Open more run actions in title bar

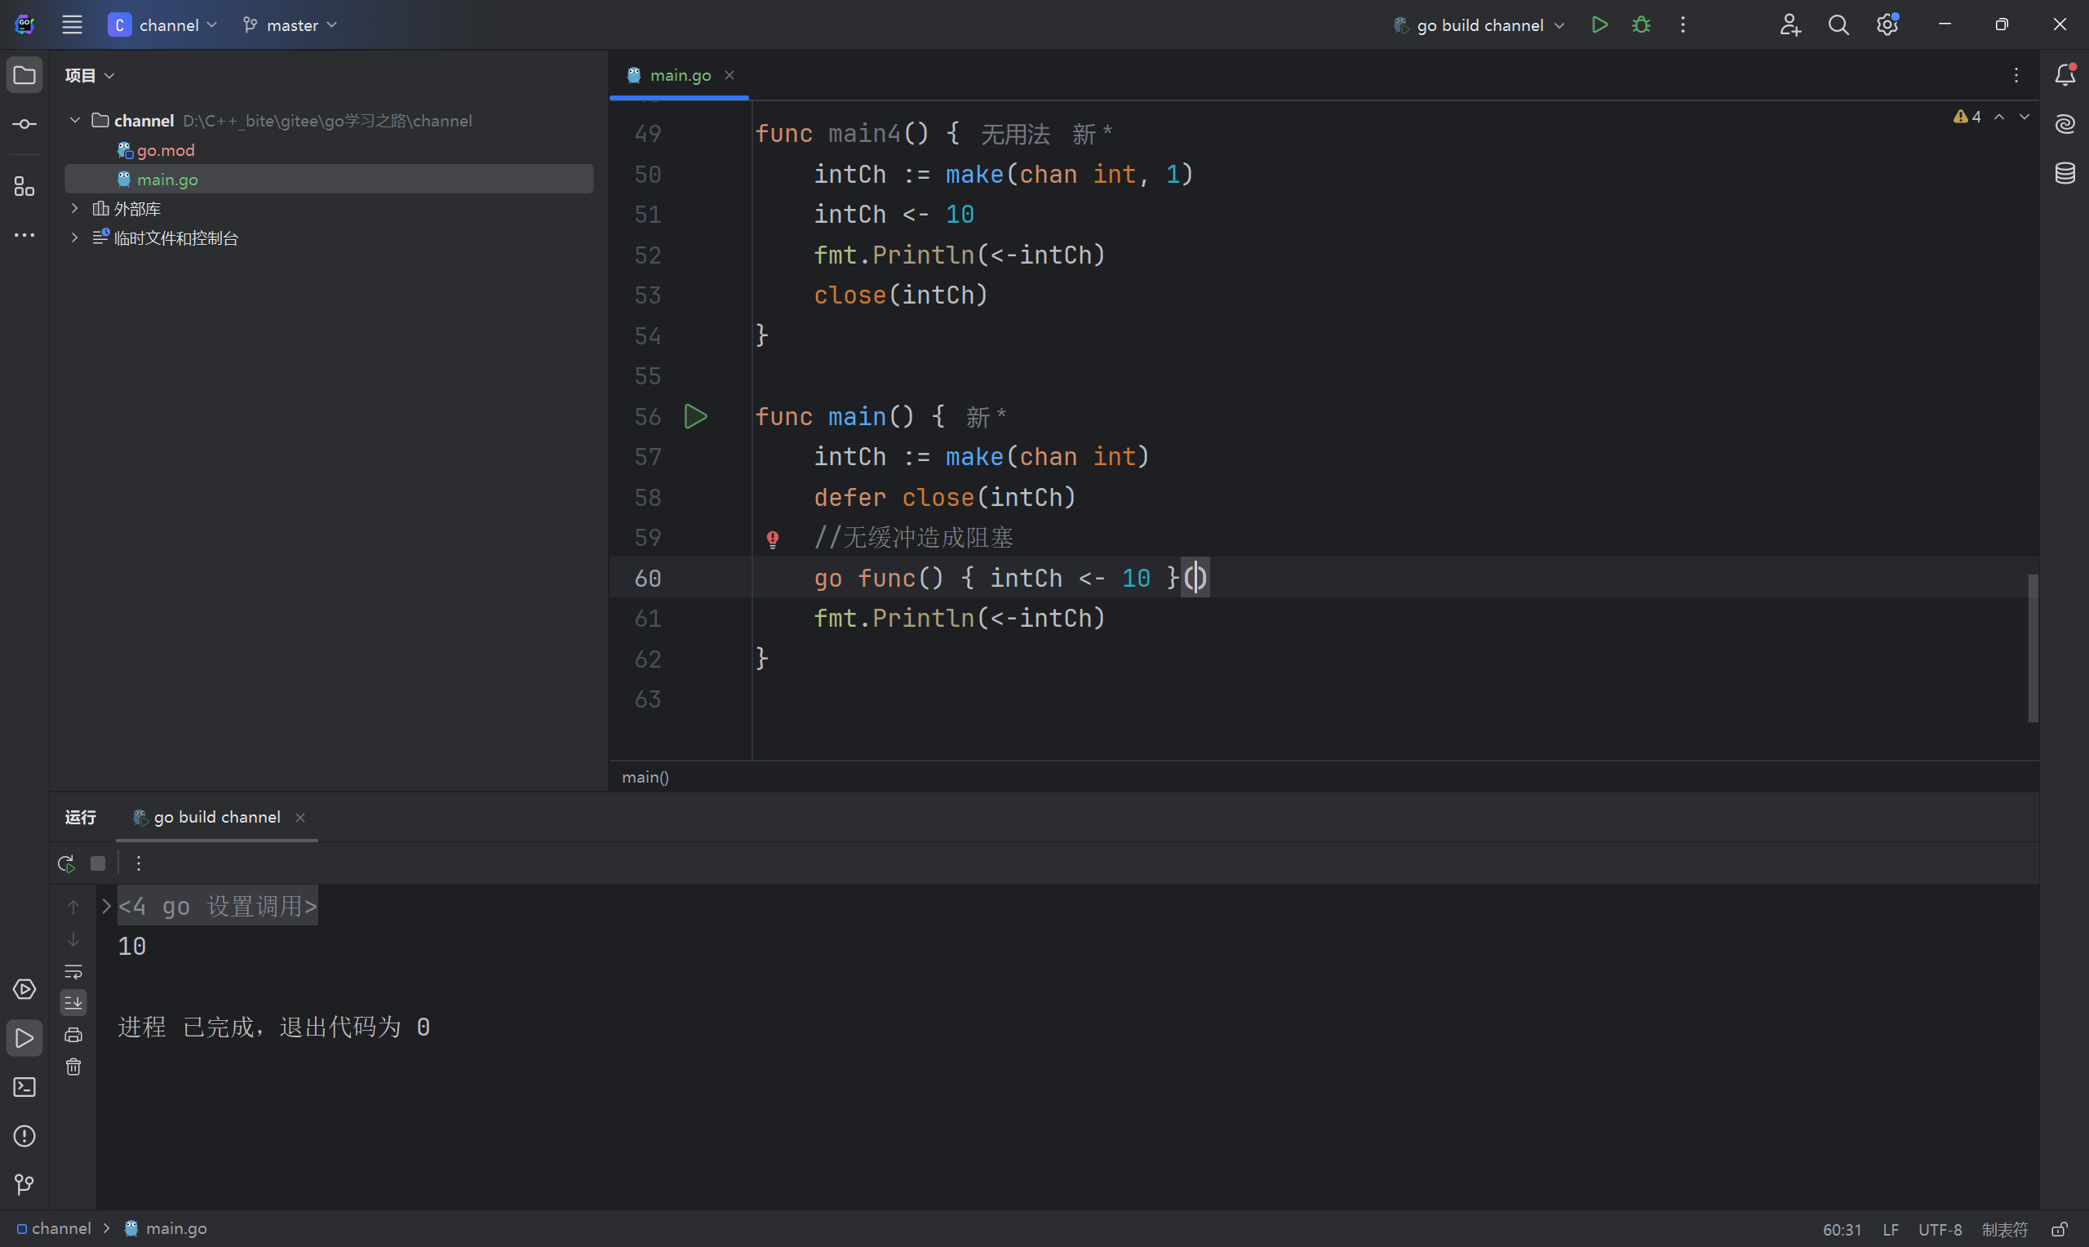pyautogui.click(x=1683, y=25)
